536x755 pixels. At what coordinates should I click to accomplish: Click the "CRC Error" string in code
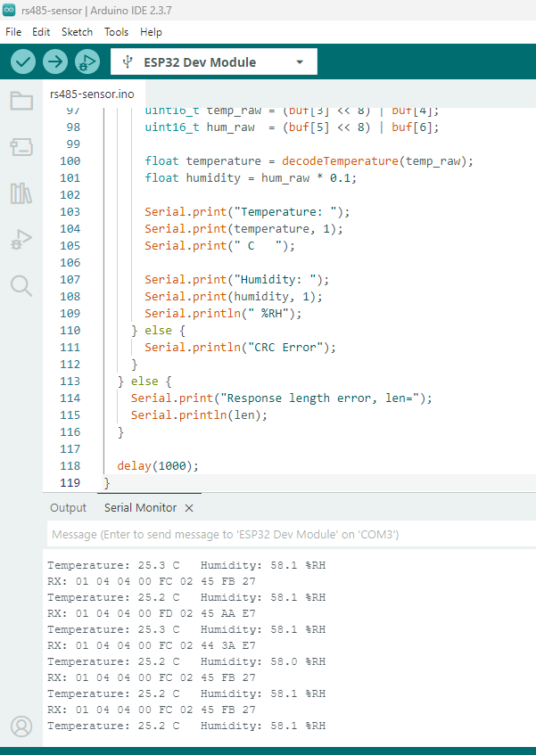(288, 347)
